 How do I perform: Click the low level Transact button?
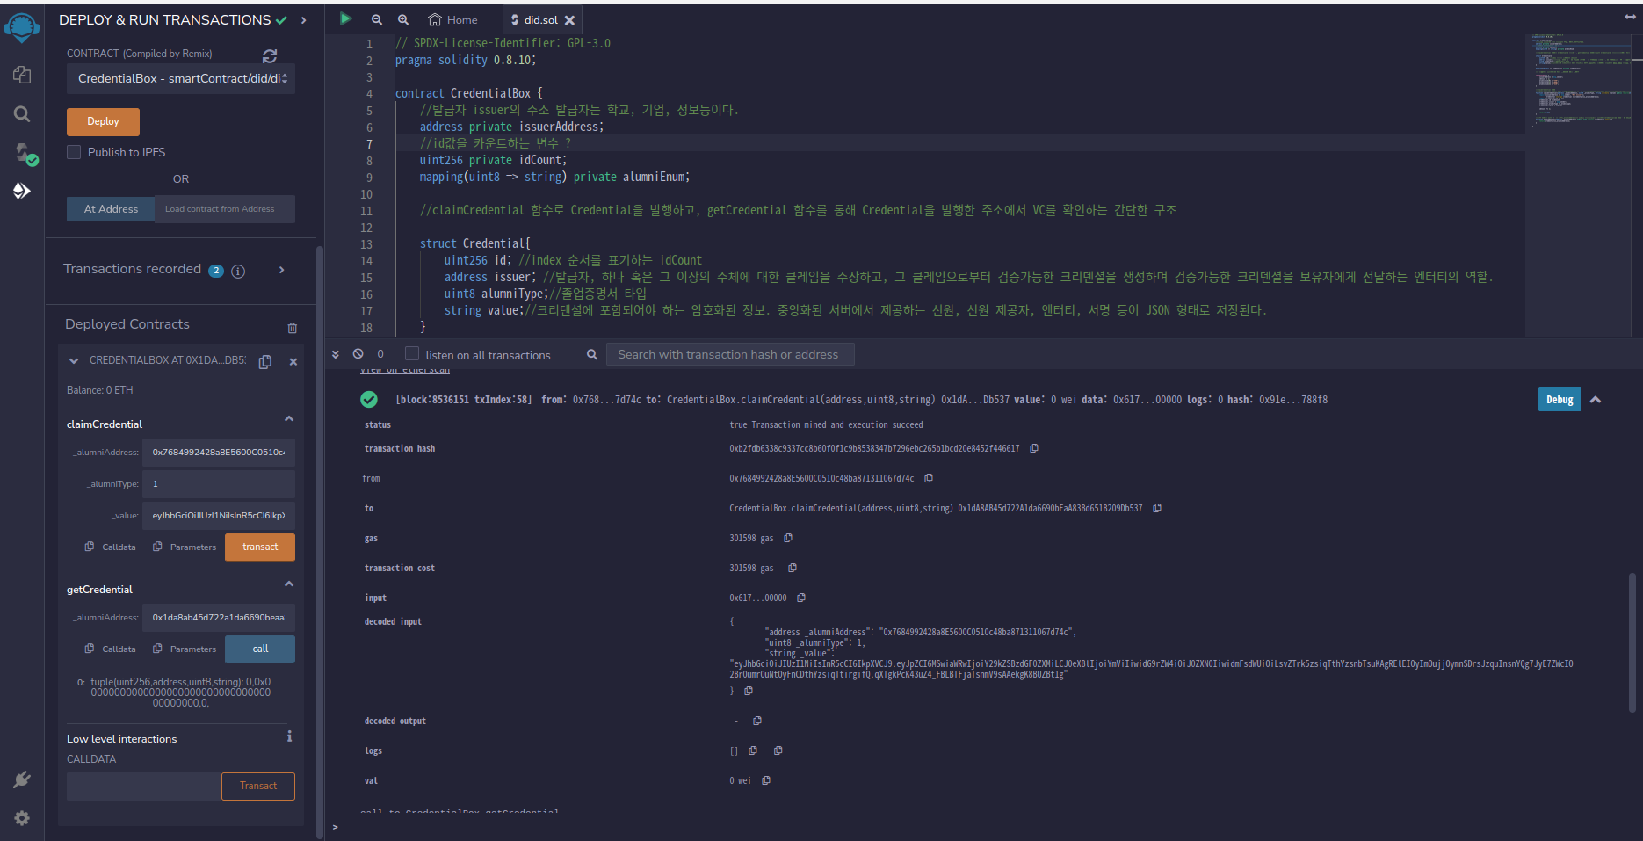tap(258, 786)
